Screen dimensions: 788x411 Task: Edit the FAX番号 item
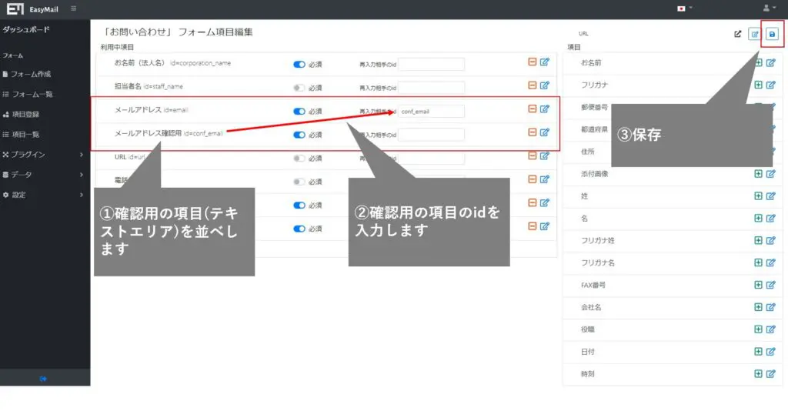(771, 285)
